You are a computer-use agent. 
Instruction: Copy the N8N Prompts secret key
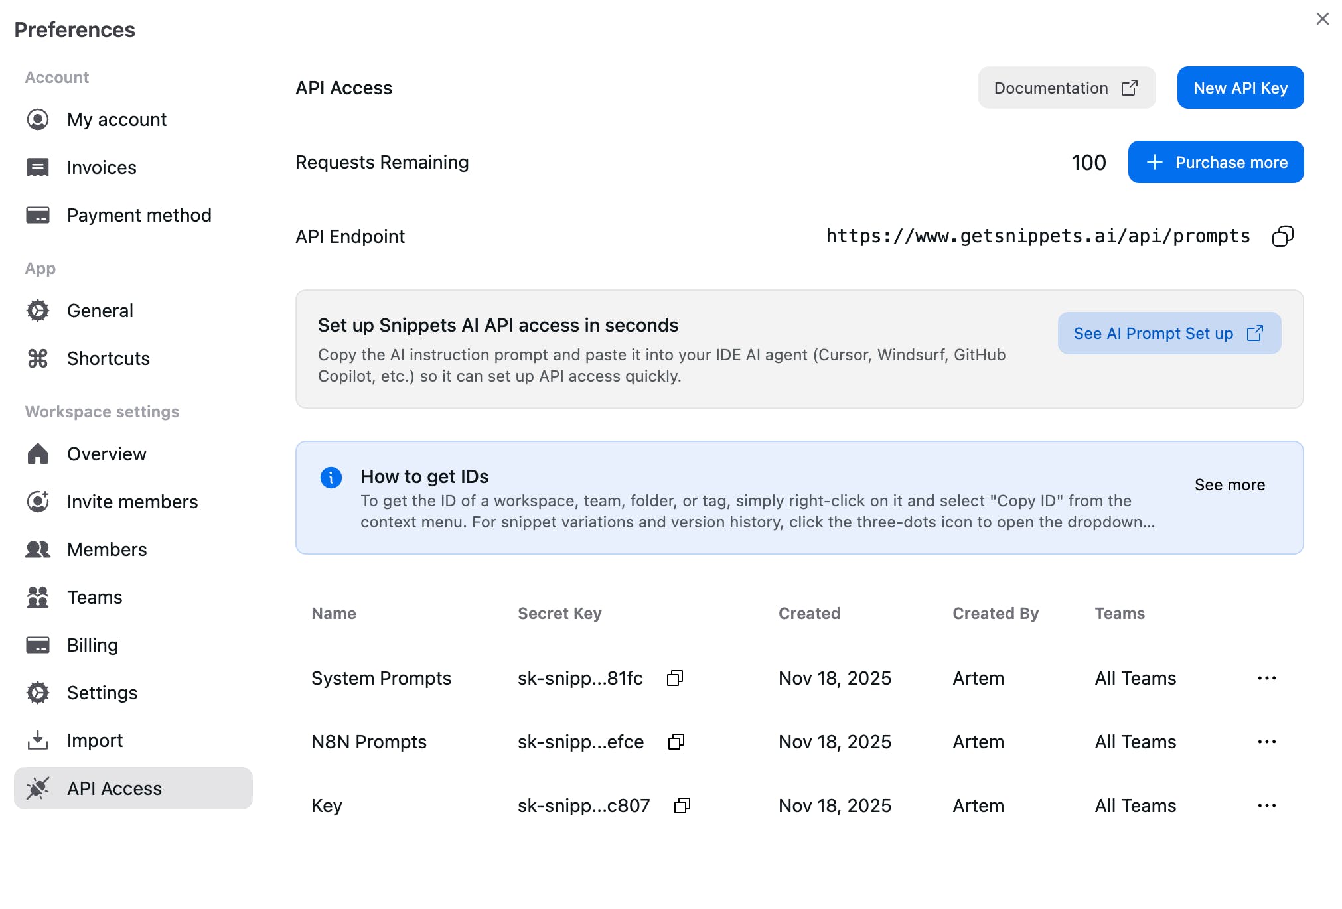click(676, 742)
